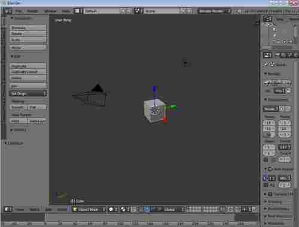Click the Duplicate button in Edit panel

coord(28,66)
